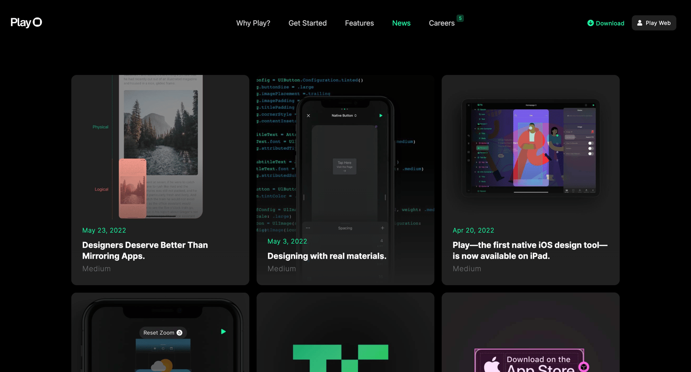Click the Reset Zoom button
Viewport: 691px width, 372px height.
coord(163,333)
